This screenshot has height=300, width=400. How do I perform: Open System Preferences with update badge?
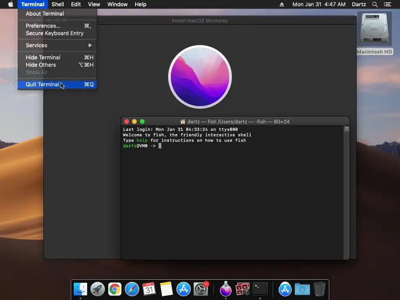pos(201,289)
